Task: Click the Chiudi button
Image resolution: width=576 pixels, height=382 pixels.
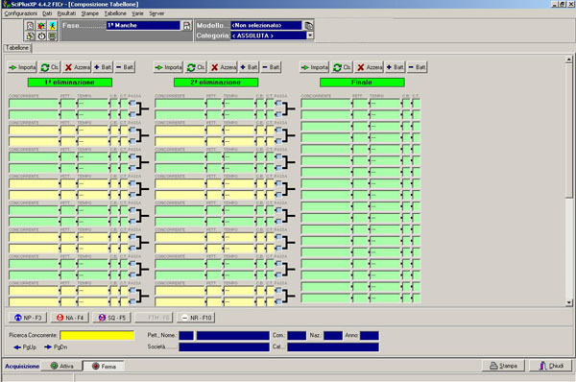Action: 551,366
